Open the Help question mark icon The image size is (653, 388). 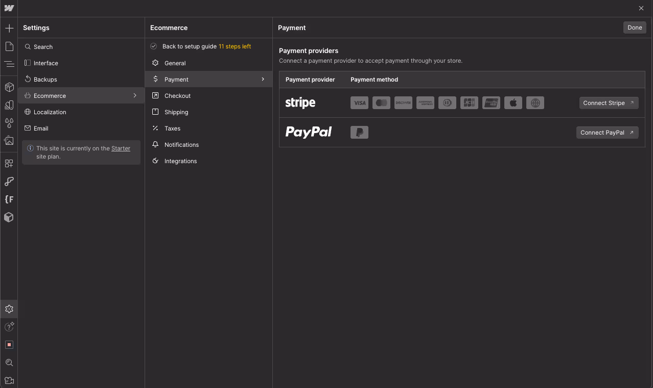pyautogui.click(x=9, y=327)
